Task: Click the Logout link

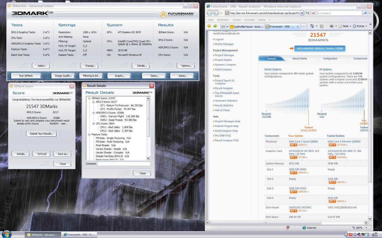Action: pos(219,39)
